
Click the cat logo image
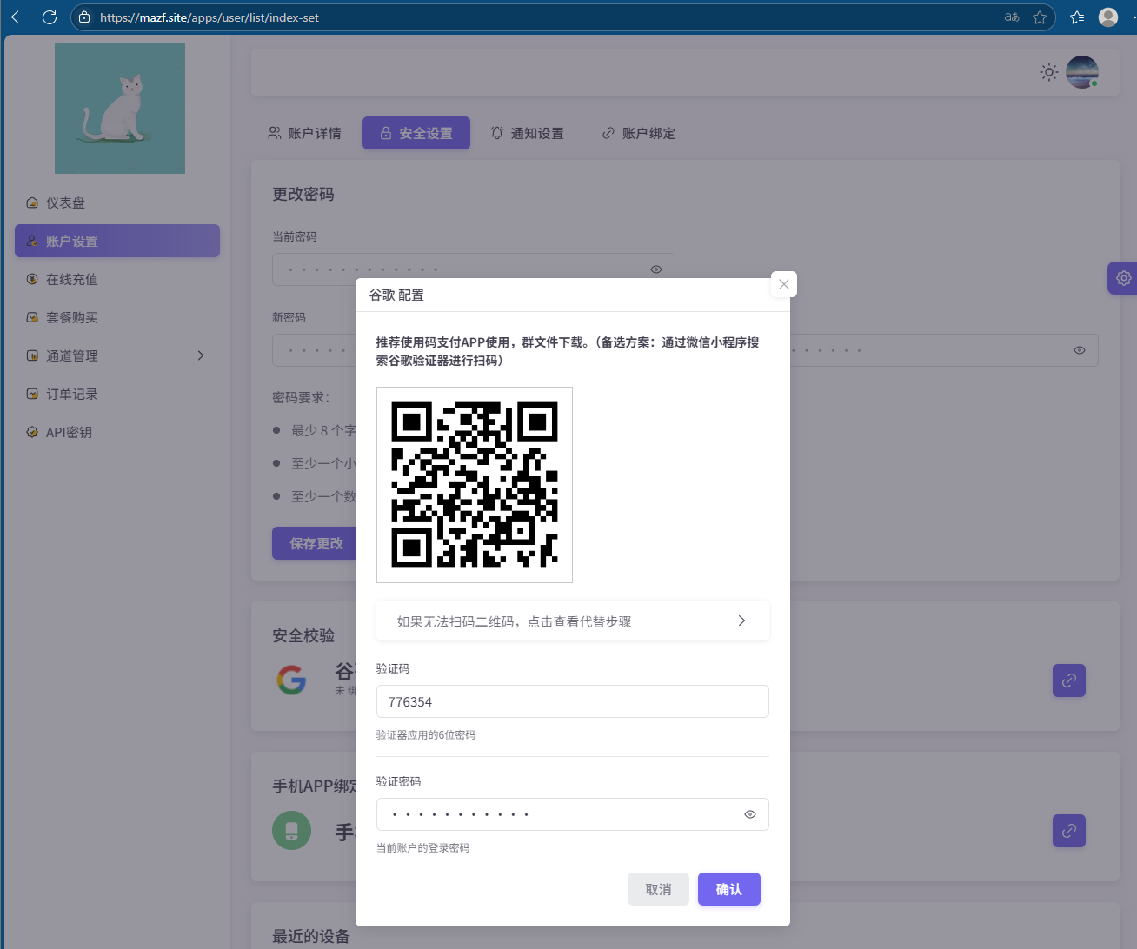[x=120, y=109]
